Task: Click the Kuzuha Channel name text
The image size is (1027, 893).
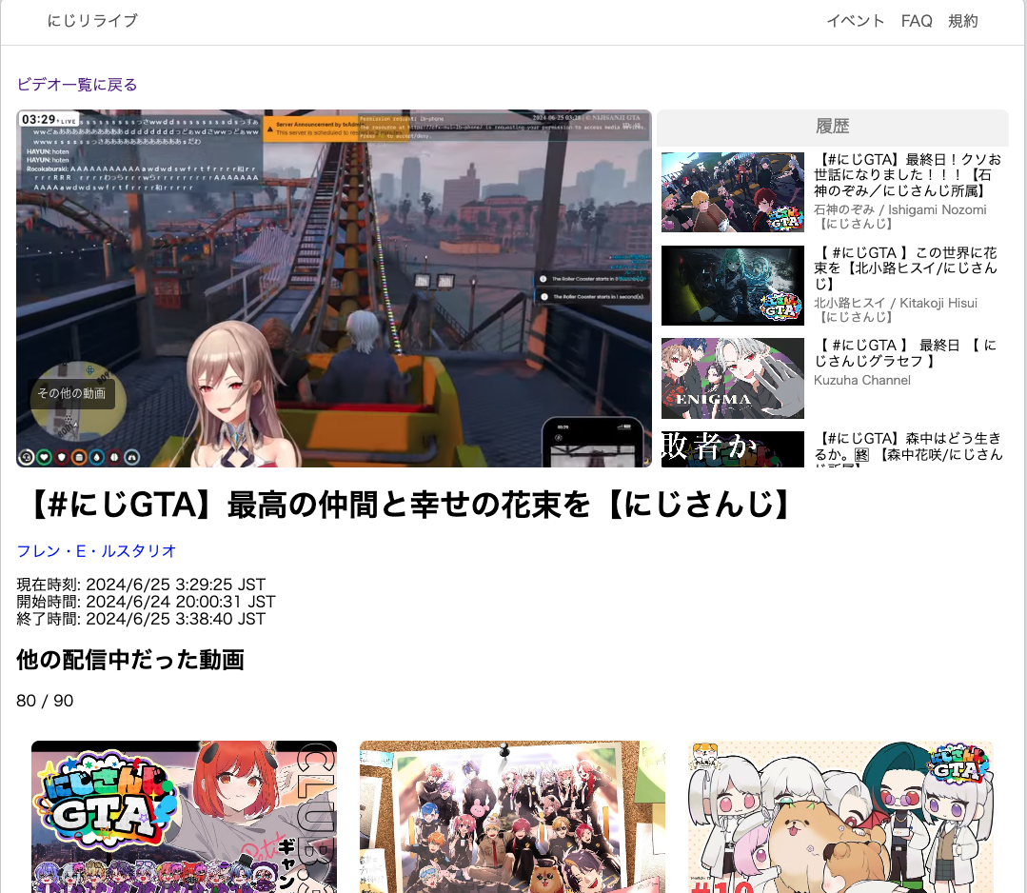Action: click(x=862, y=380)
